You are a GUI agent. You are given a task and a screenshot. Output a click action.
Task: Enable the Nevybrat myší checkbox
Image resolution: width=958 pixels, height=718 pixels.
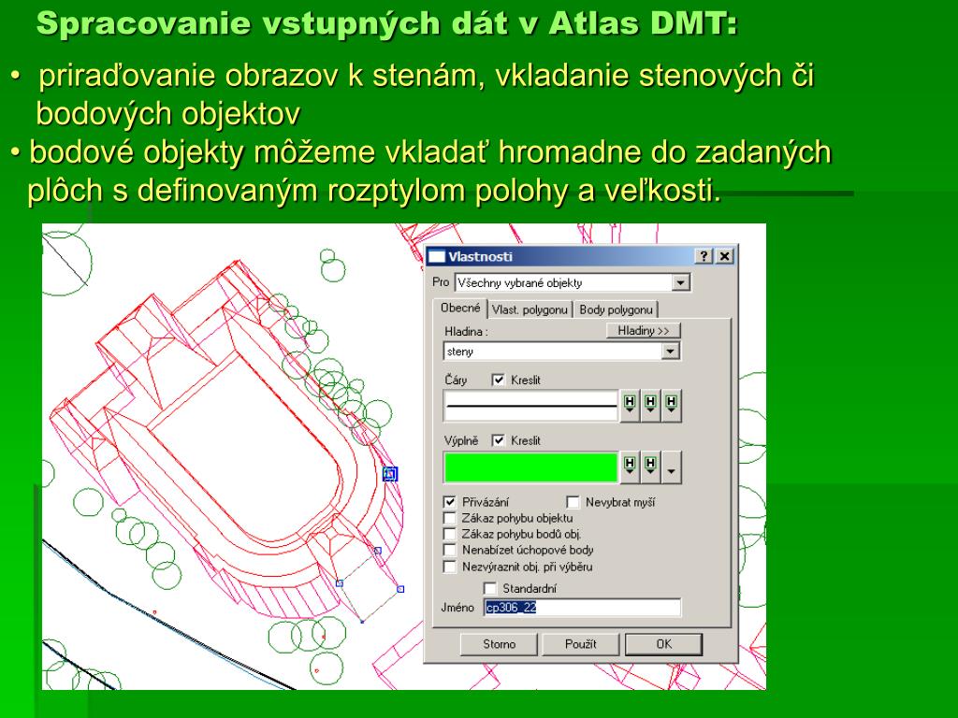coord(573,502)
